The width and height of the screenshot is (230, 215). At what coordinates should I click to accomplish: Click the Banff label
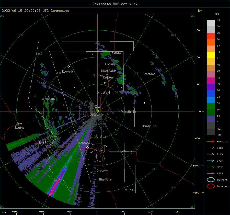pyautogui.click(x=42, y=142)
